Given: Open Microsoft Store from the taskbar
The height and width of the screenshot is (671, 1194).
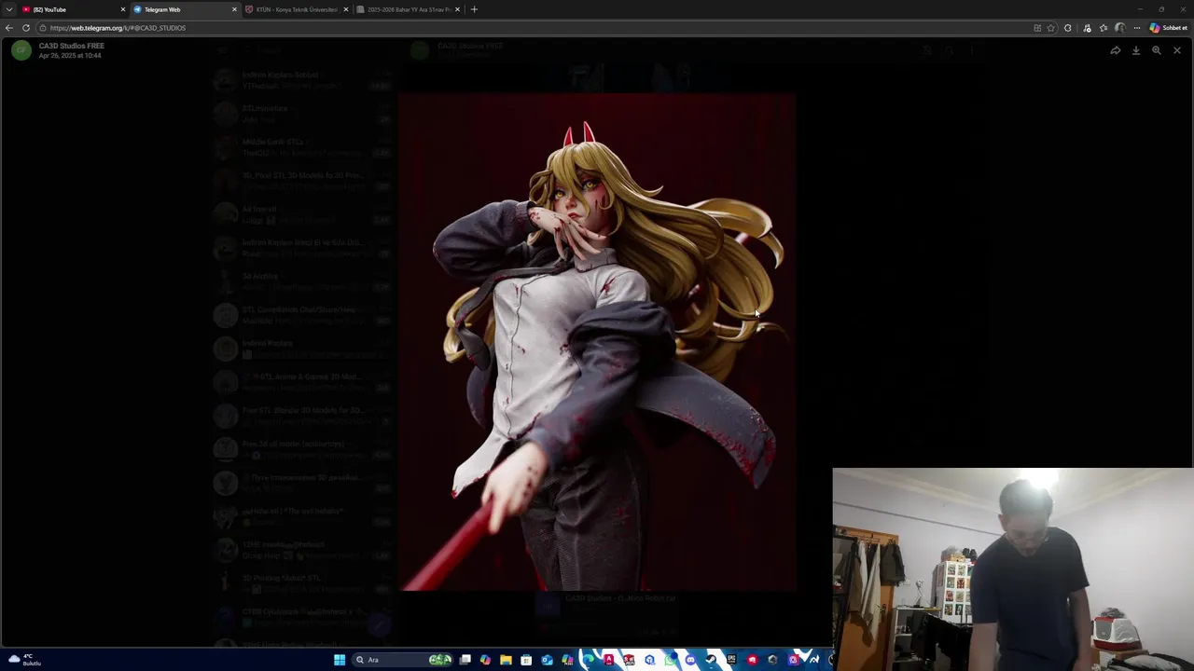Looking at the screenshot, I should (526, 660).
